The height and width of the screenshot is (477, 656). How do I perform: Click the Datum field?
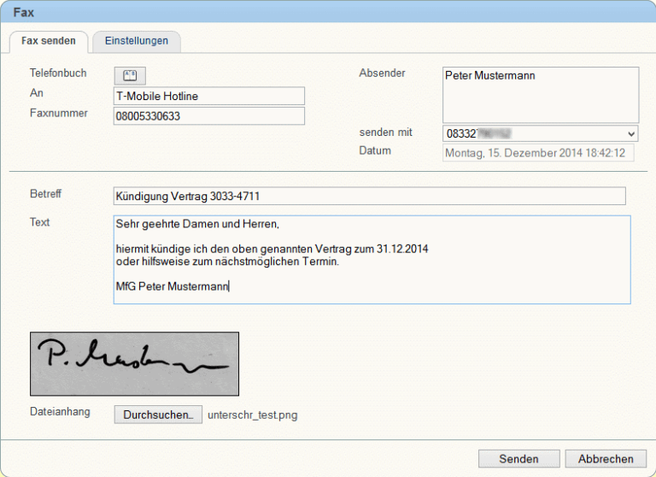(x=537, y=153)
